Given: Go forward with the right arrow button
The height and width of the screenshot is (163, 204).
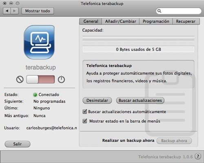Looking at the screenshot, I should [x=15, y=11].
